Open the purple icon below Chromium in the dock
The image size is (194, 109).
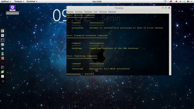click(x=3, y=36)
